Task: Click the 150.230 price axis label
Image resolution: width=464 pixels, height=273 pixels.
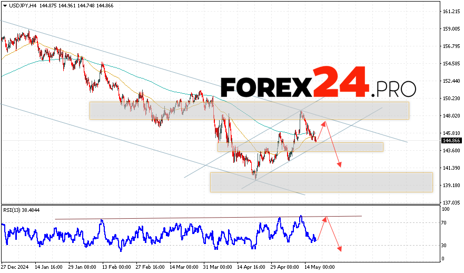Action: click(x=451, y=98)
